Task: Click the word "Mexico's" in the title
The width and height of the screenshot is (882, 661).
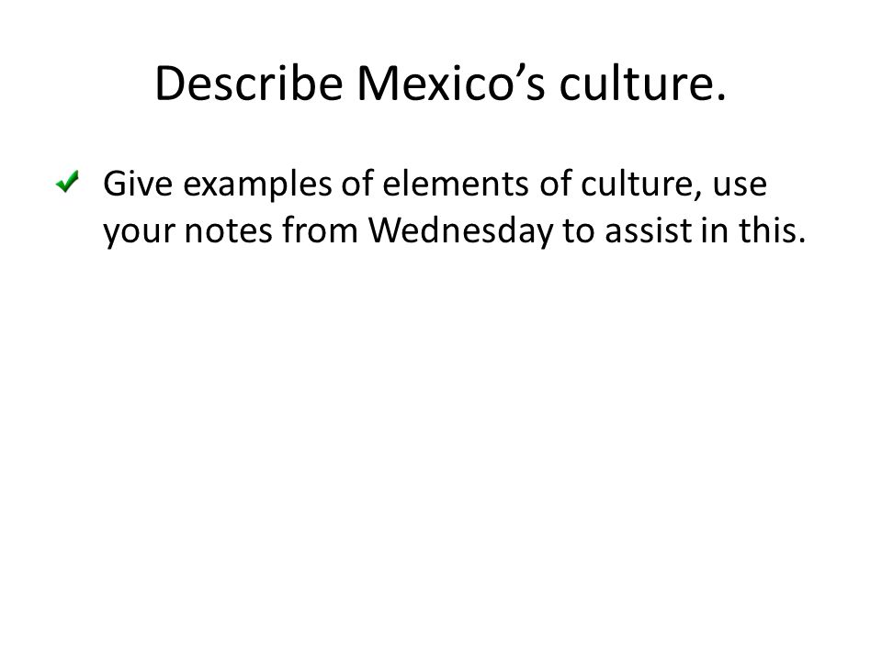Action: pyautogui.click(x=451, y=84)
